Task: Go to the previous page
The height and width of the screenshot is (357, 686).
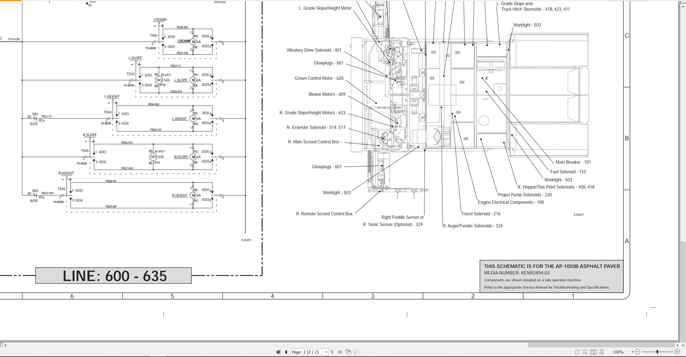Action: point(286,352)
